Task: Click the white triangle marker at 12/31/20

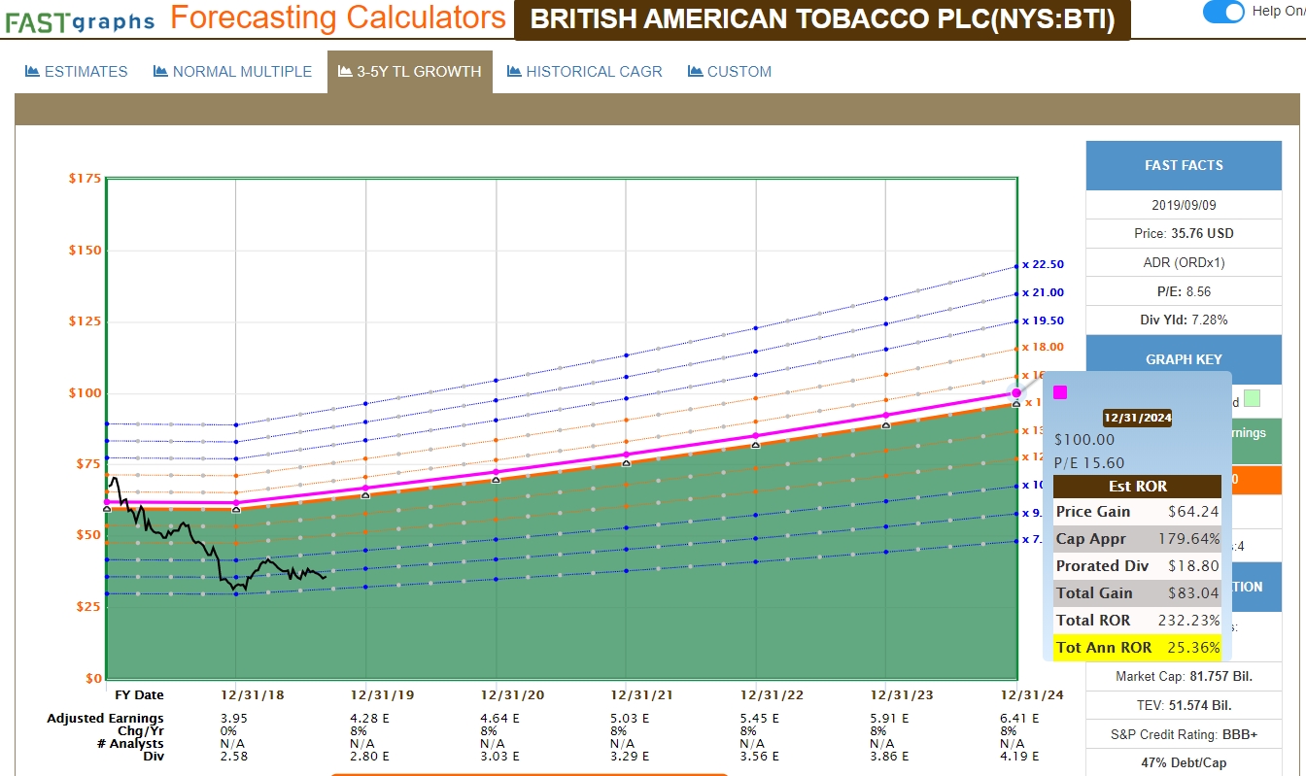Action: 496,479
